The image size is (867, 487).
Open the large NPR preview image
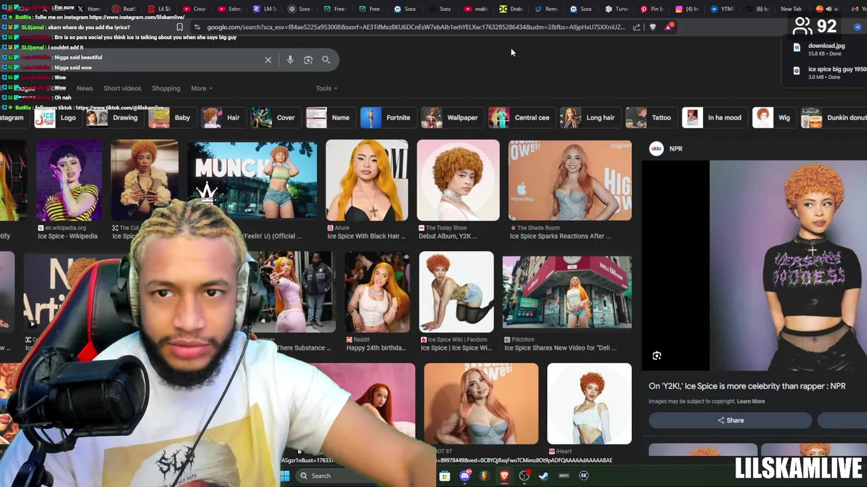coord(788,265)
